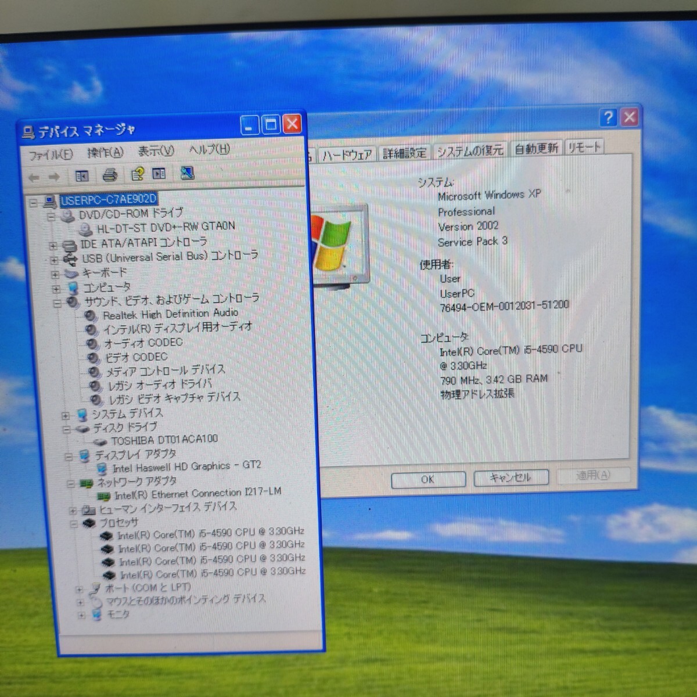This screenshot has width=697, height=697.
Task: Toggle the console tree pane toolbar icon
Action: (x=82, y=175)
